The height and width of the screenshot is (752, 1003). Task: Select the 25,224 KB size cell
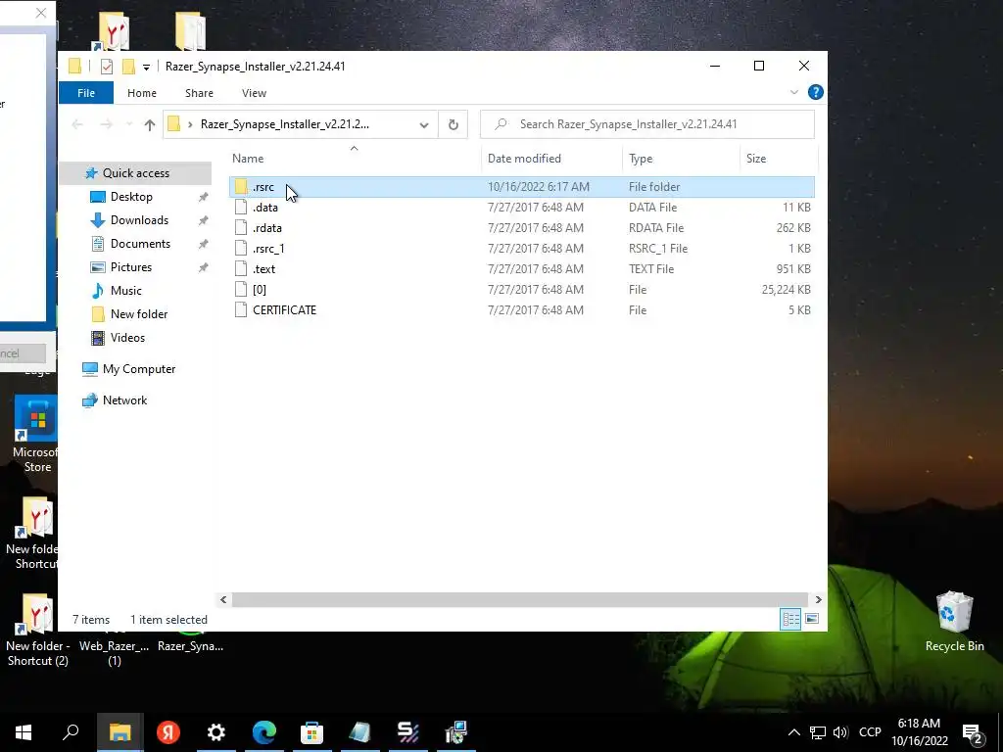[x=786, y=289]
